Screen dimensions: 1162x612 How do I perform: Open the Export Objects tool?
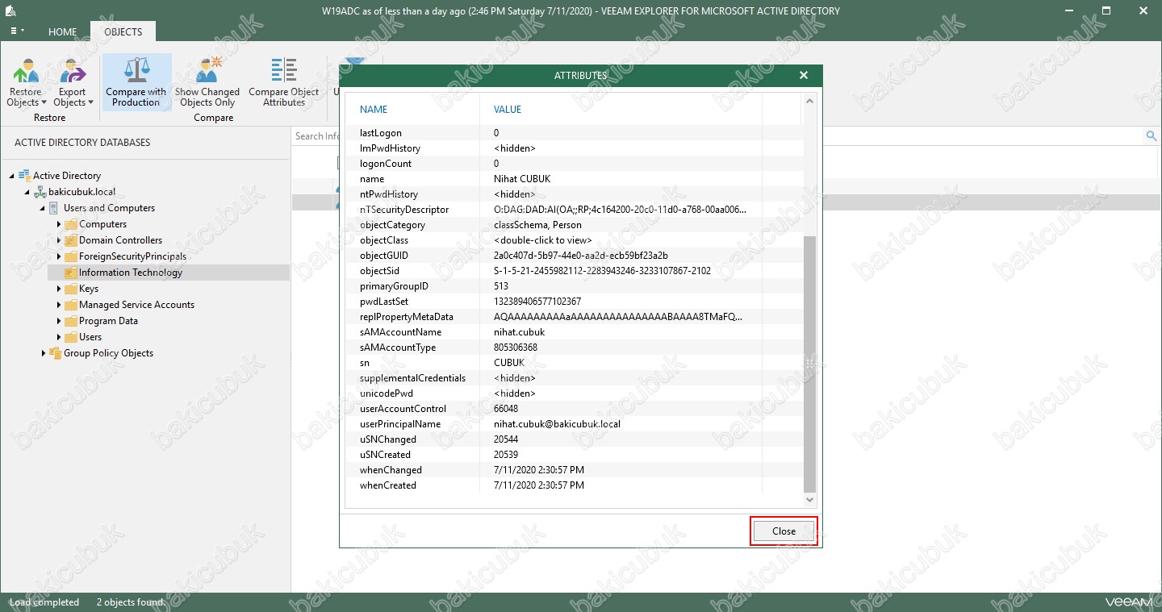[x=73, y=82]
